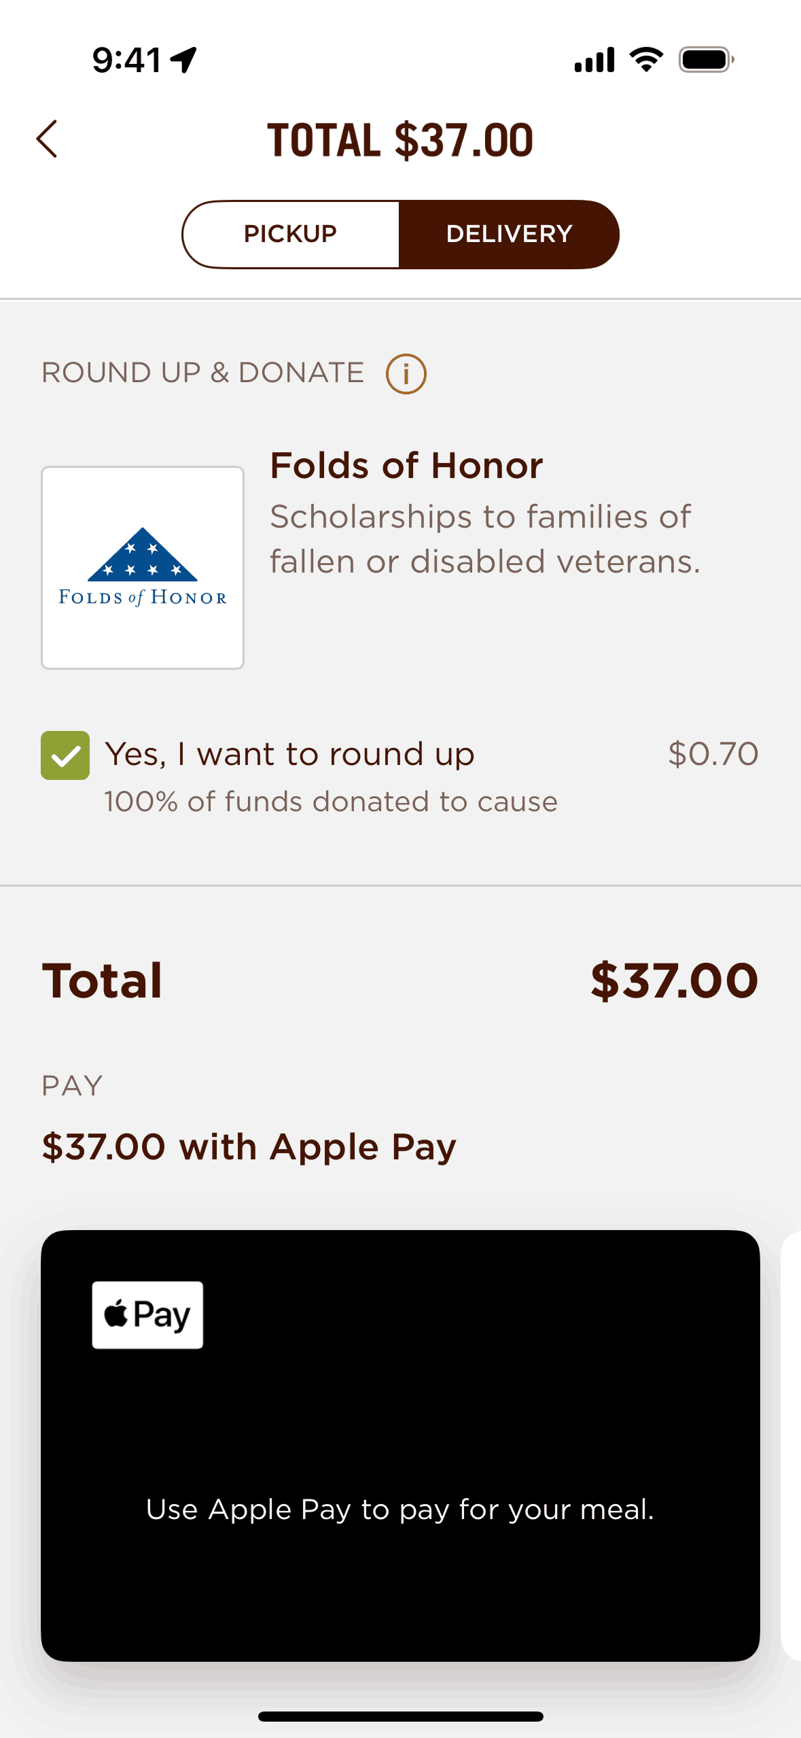Tap the back arrow chevron
The height and width of the screenshot is (1738, 801).
pos(47,139)
